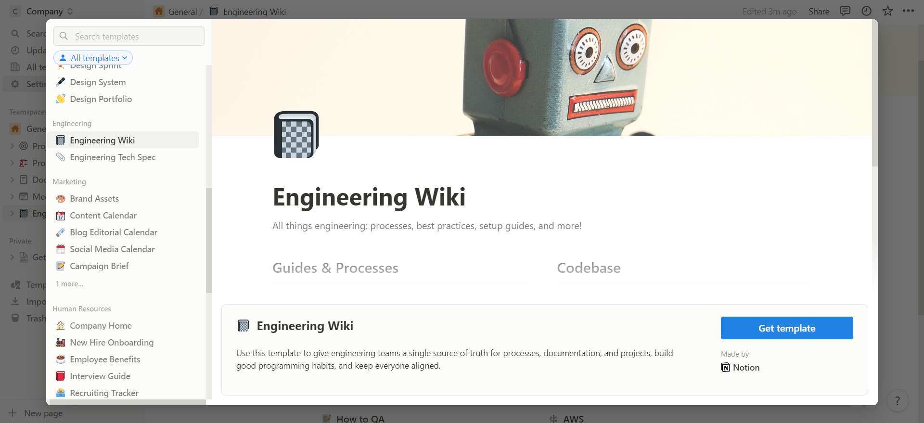Click the template list scrollbar
The image size is (924, 423).
pyautogui.click(x=209, y=241)
